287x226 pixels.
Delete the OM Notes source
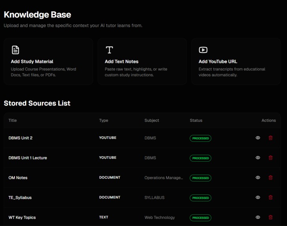(270, 177)
